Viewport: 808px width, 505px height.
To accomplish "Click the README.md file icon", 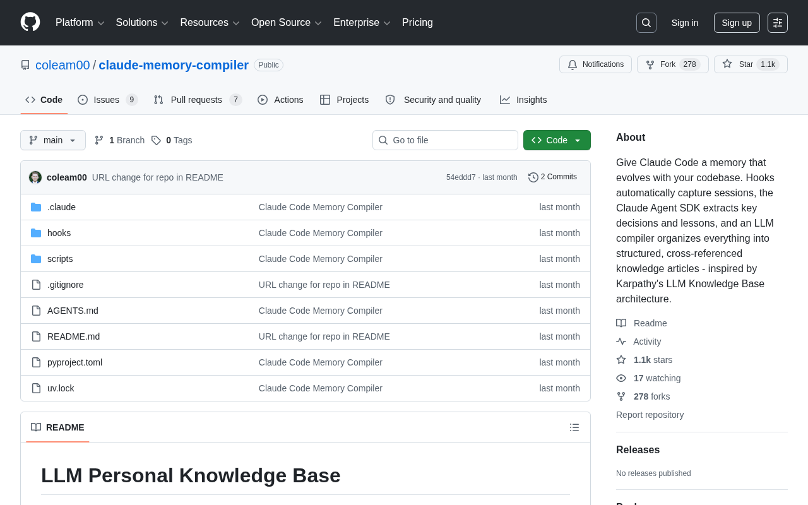I will (x=36, y=336).
